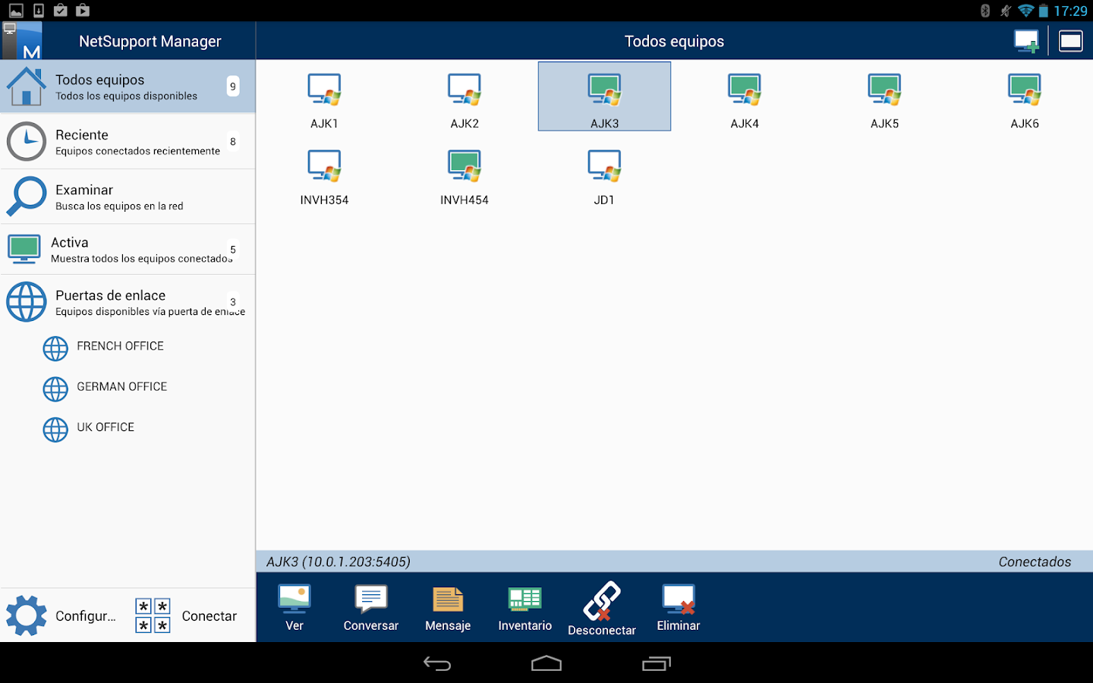Send a Mensaje to AJK3
Image resolution: width=1093 pixels, height=683 pixels.
pyautogui.click(x=448, y=607)
